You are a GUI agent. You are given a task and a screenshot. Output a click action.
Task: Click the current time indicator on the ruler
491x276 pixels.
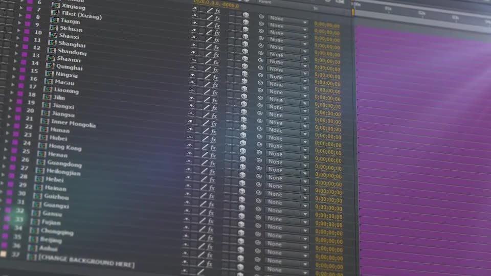tap(353, 12)
